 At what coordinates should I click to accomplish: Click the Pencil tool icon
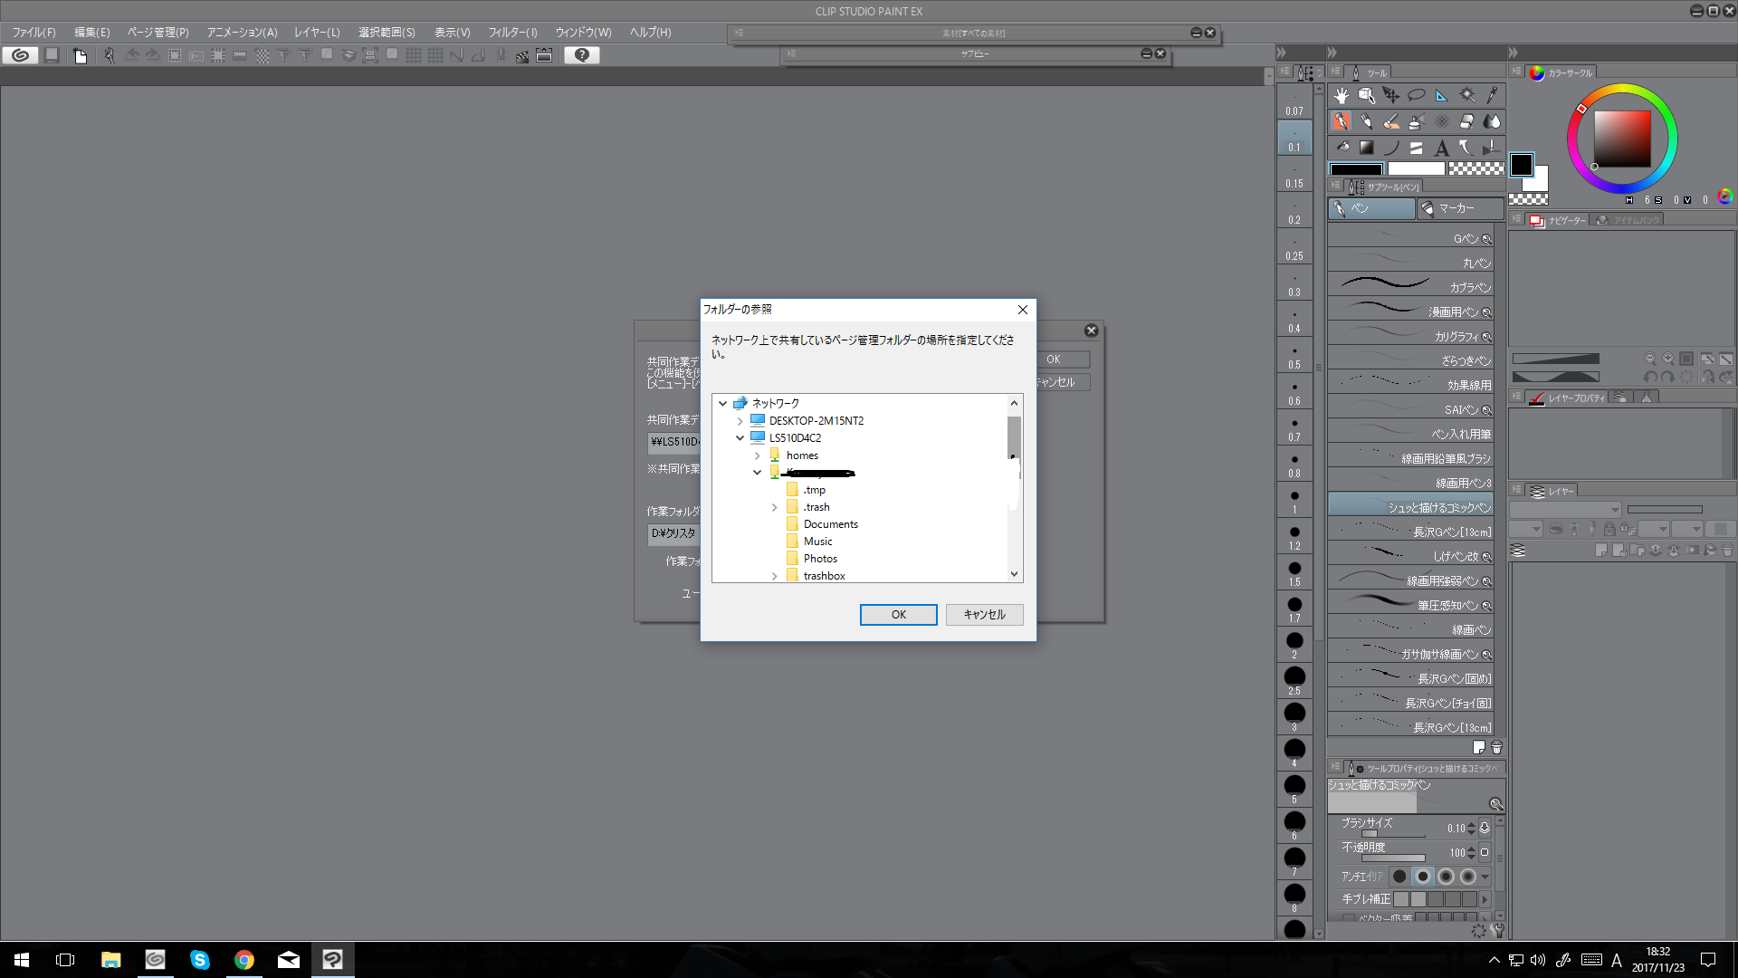tap(1366, 121)
